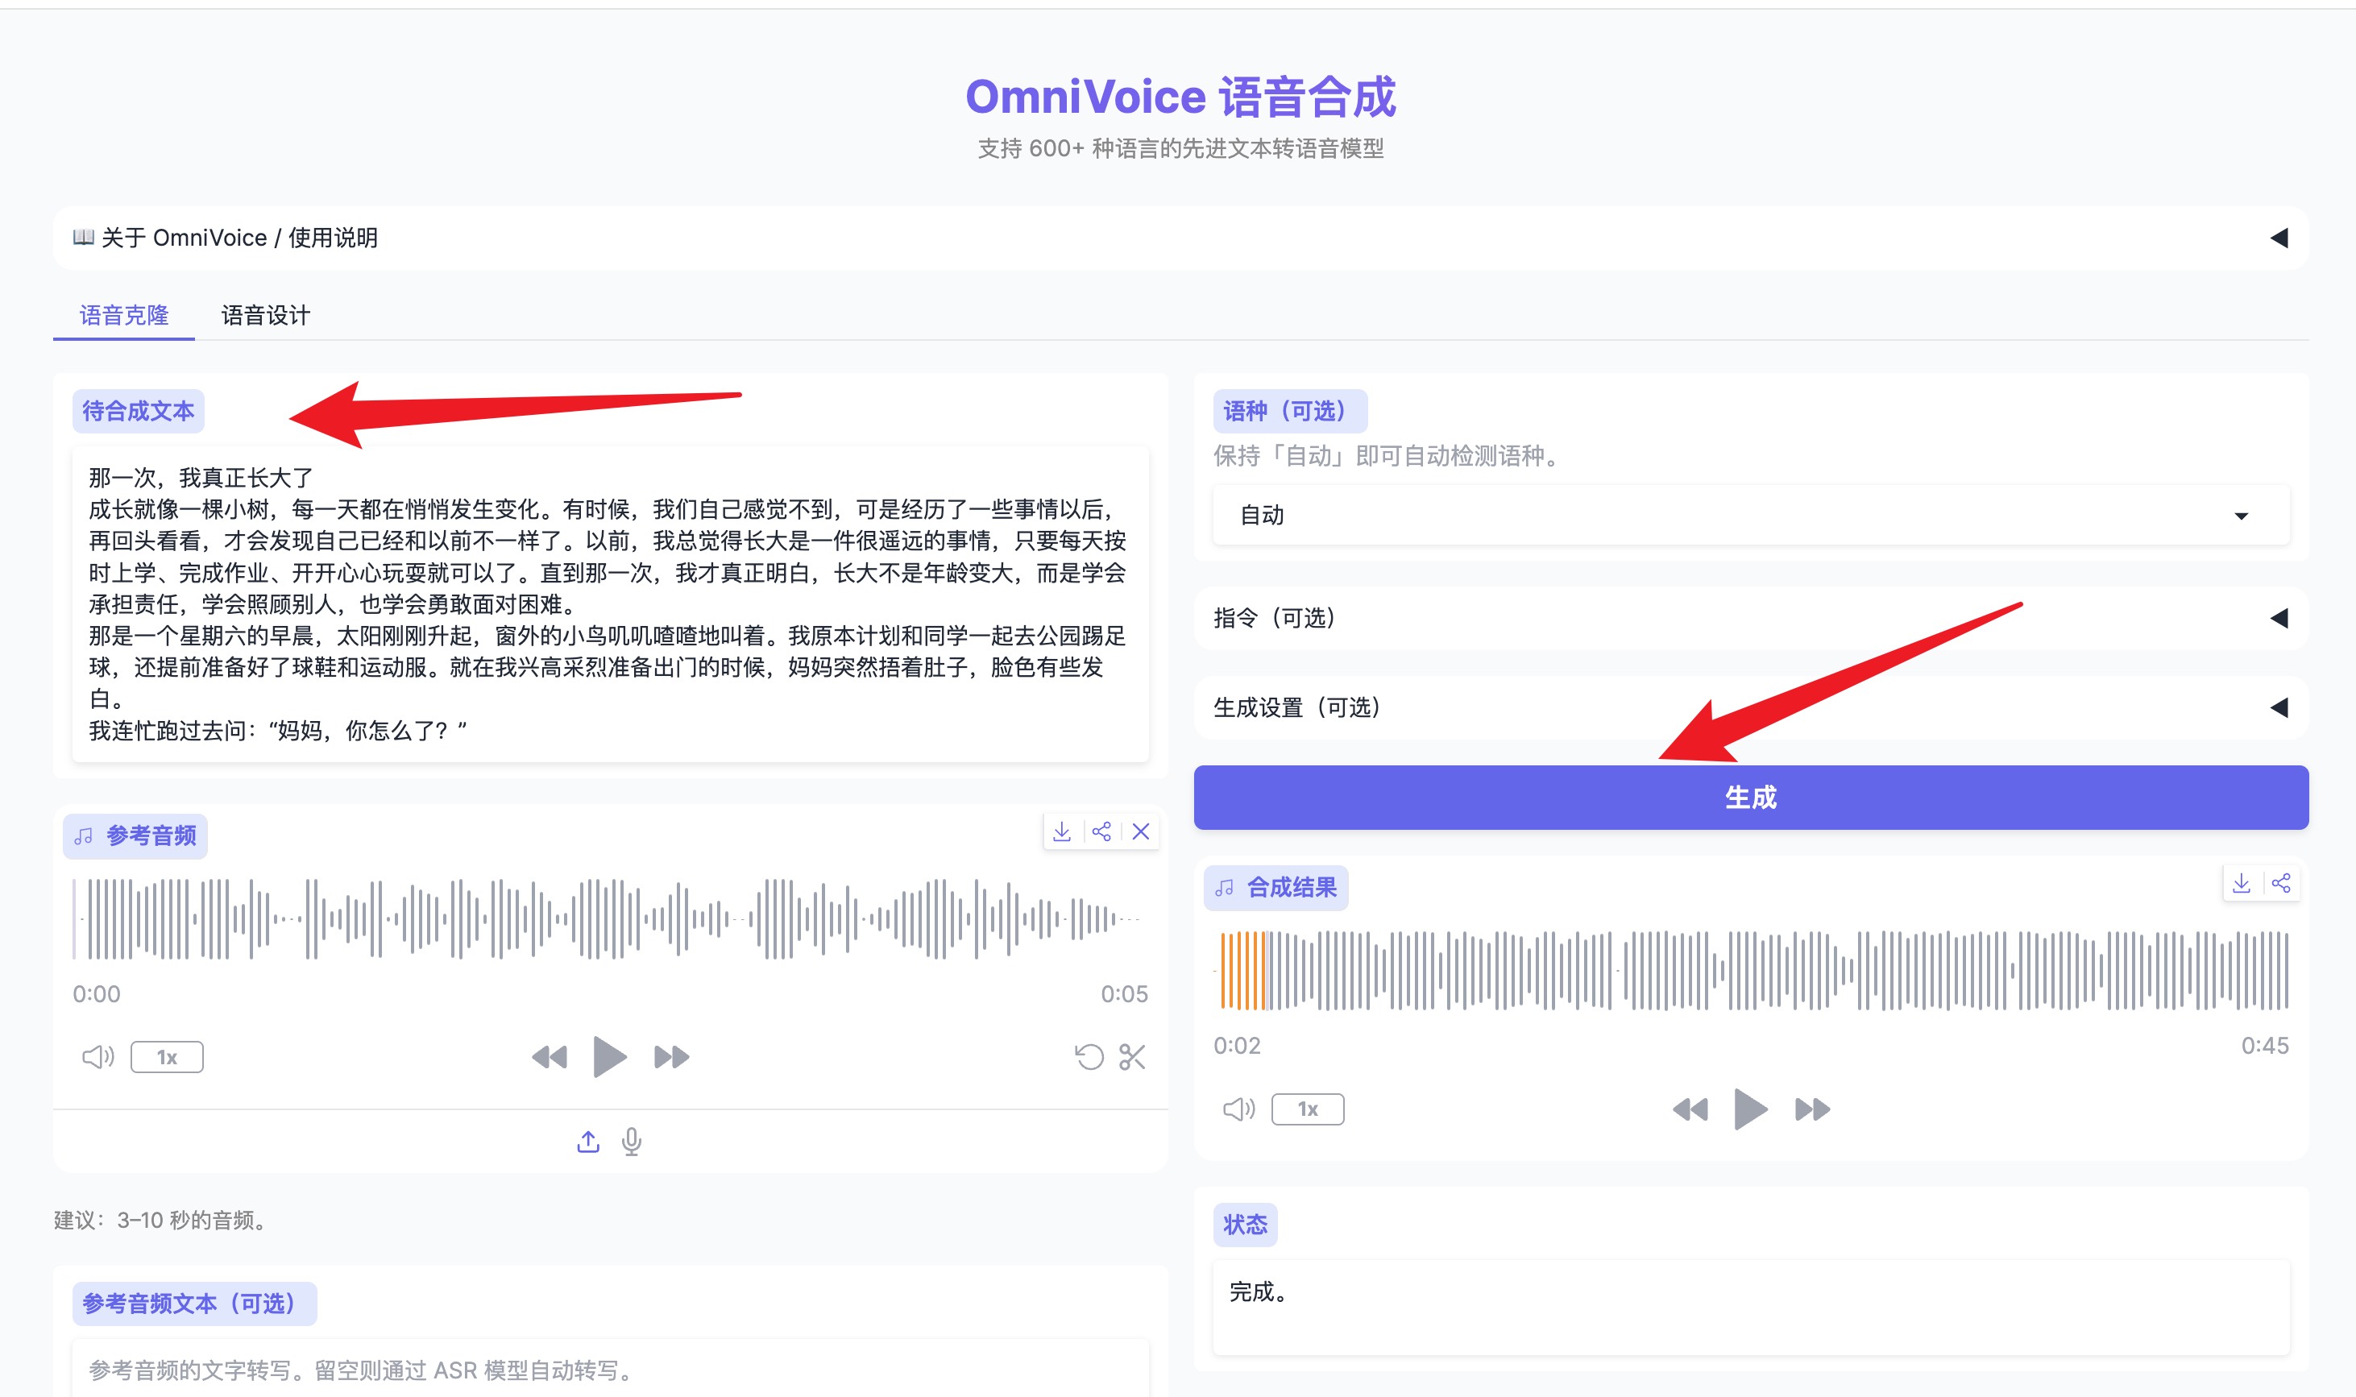The width and height of the screenshot is (2356, 1397).
Task: Expand the 生成设置（可选） section
Action: click(x=1751, y=707)
